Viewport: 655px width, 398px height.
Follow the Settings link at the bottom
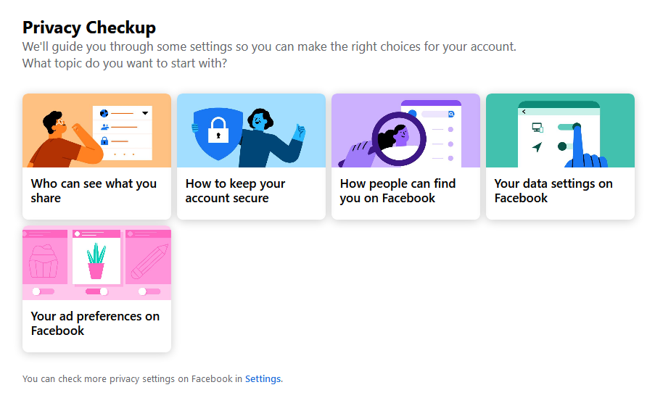click(x=263, y=379)
